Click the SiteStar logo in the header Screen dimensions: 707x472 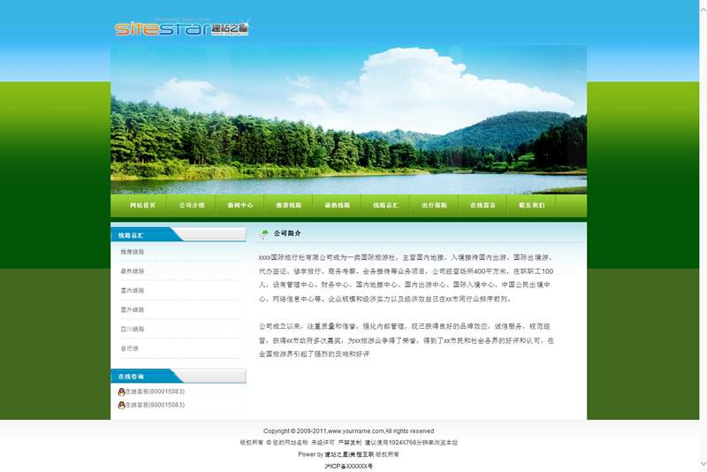click(x=181, y=27)
